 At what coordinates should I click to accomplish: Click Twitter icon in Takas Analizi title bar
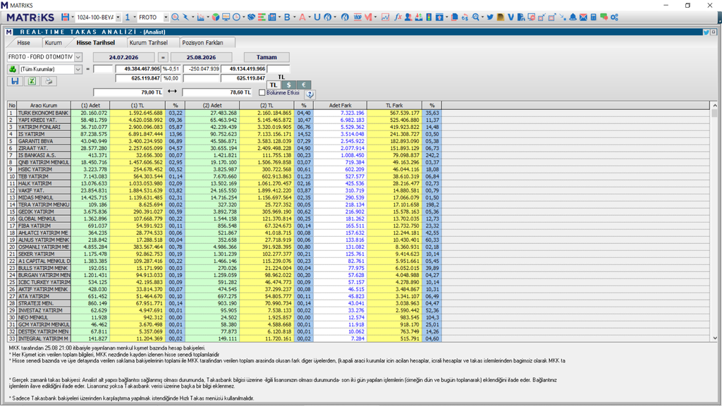click(x=706, y=32)
